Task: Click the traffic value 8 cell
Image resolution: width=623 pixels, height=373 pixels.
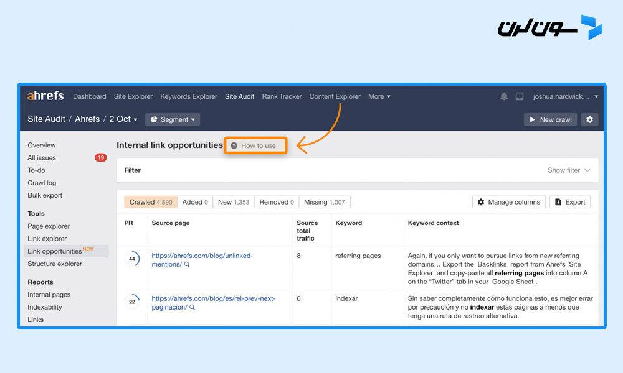Action: pos(299,256)
